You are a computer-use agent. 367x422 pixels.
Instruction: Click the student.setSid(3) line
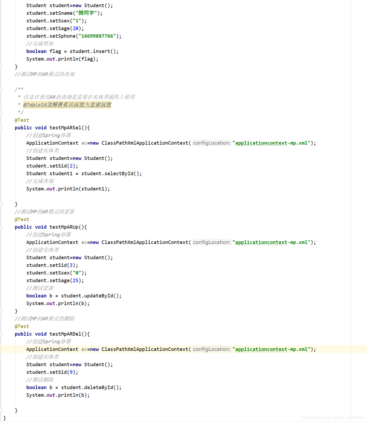coord(52,265)
